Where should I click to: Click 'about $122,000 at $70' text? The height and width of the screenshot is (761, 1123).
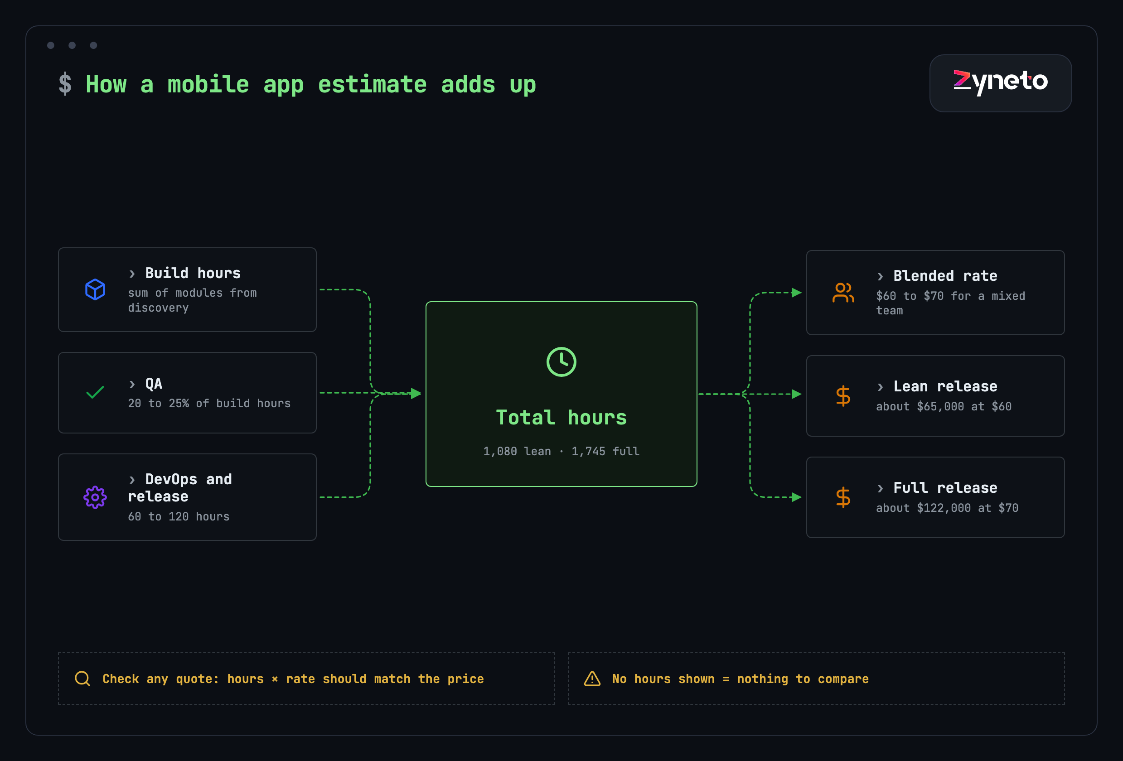pyautogui.click(x=947, y=508)
